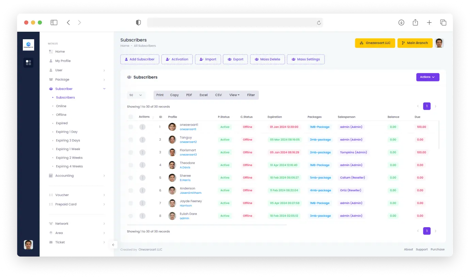
Task: Expand the Accounting menu
Action: coord(77,176)
